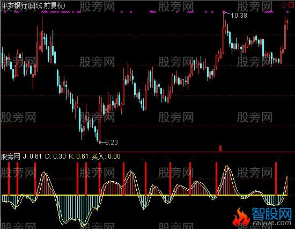The image size is (295, 229).
Task: Click the candlestick at the 8.23 low
Action: pyautogui.click(x=100, y=119)
